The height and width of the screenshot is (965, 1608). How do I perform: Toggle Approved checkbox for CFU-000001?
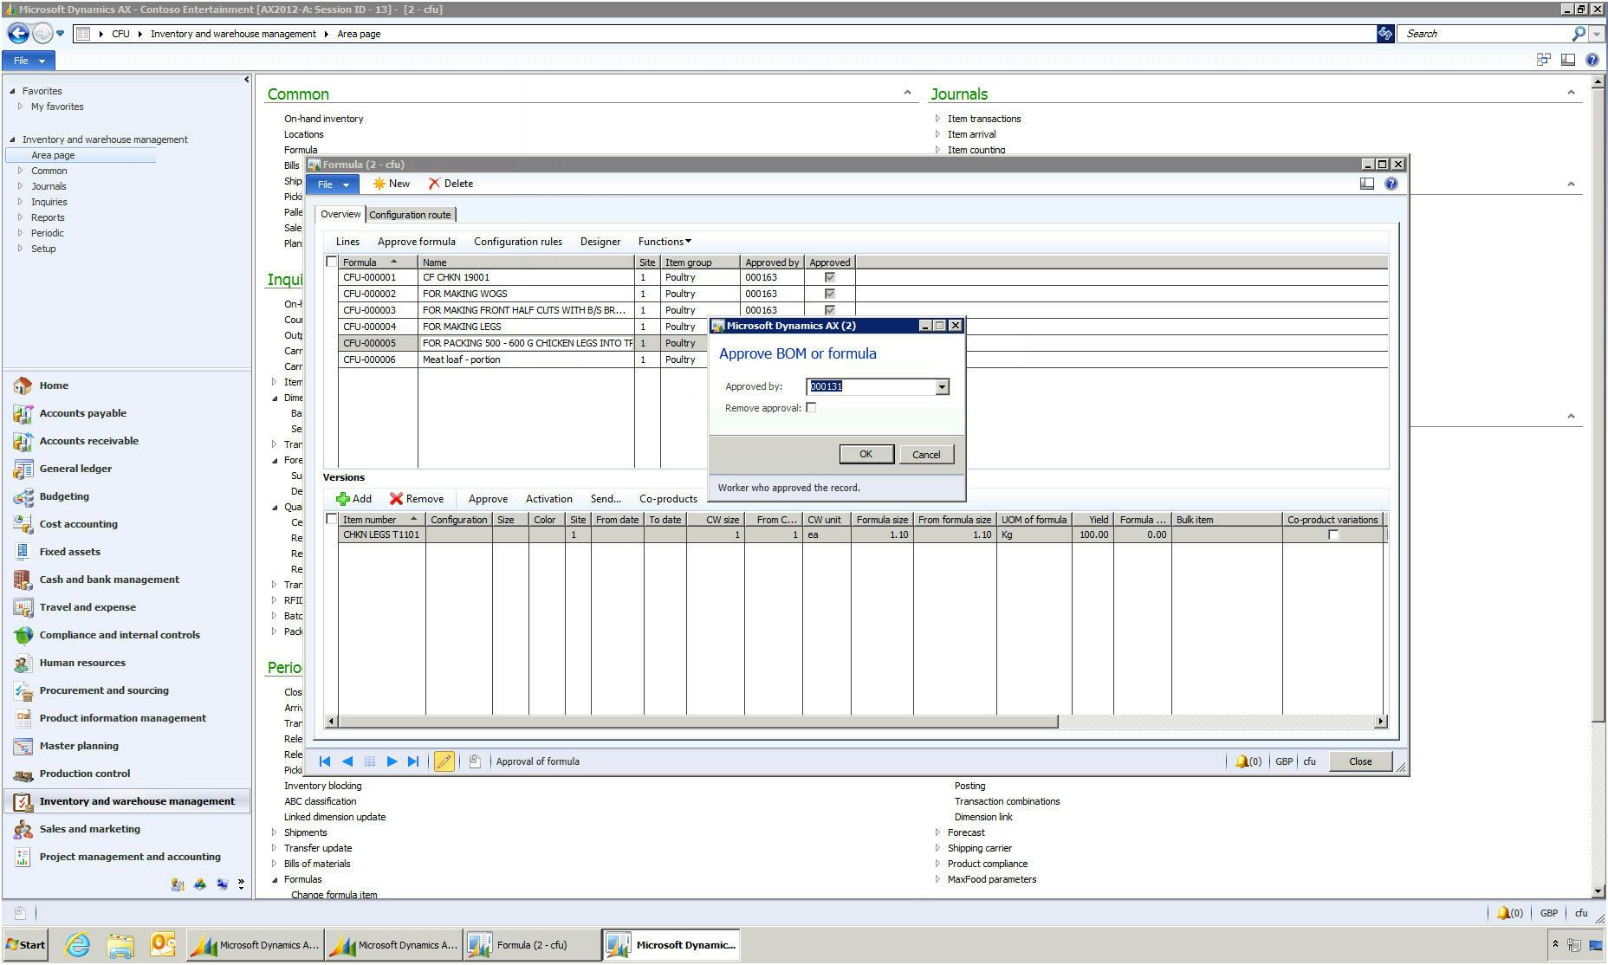(x=830, y=278)
